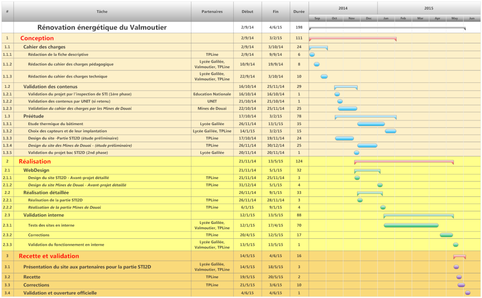482x298 pixels.
Task: Select the Conception phase row title
Action: pos(37,38)
